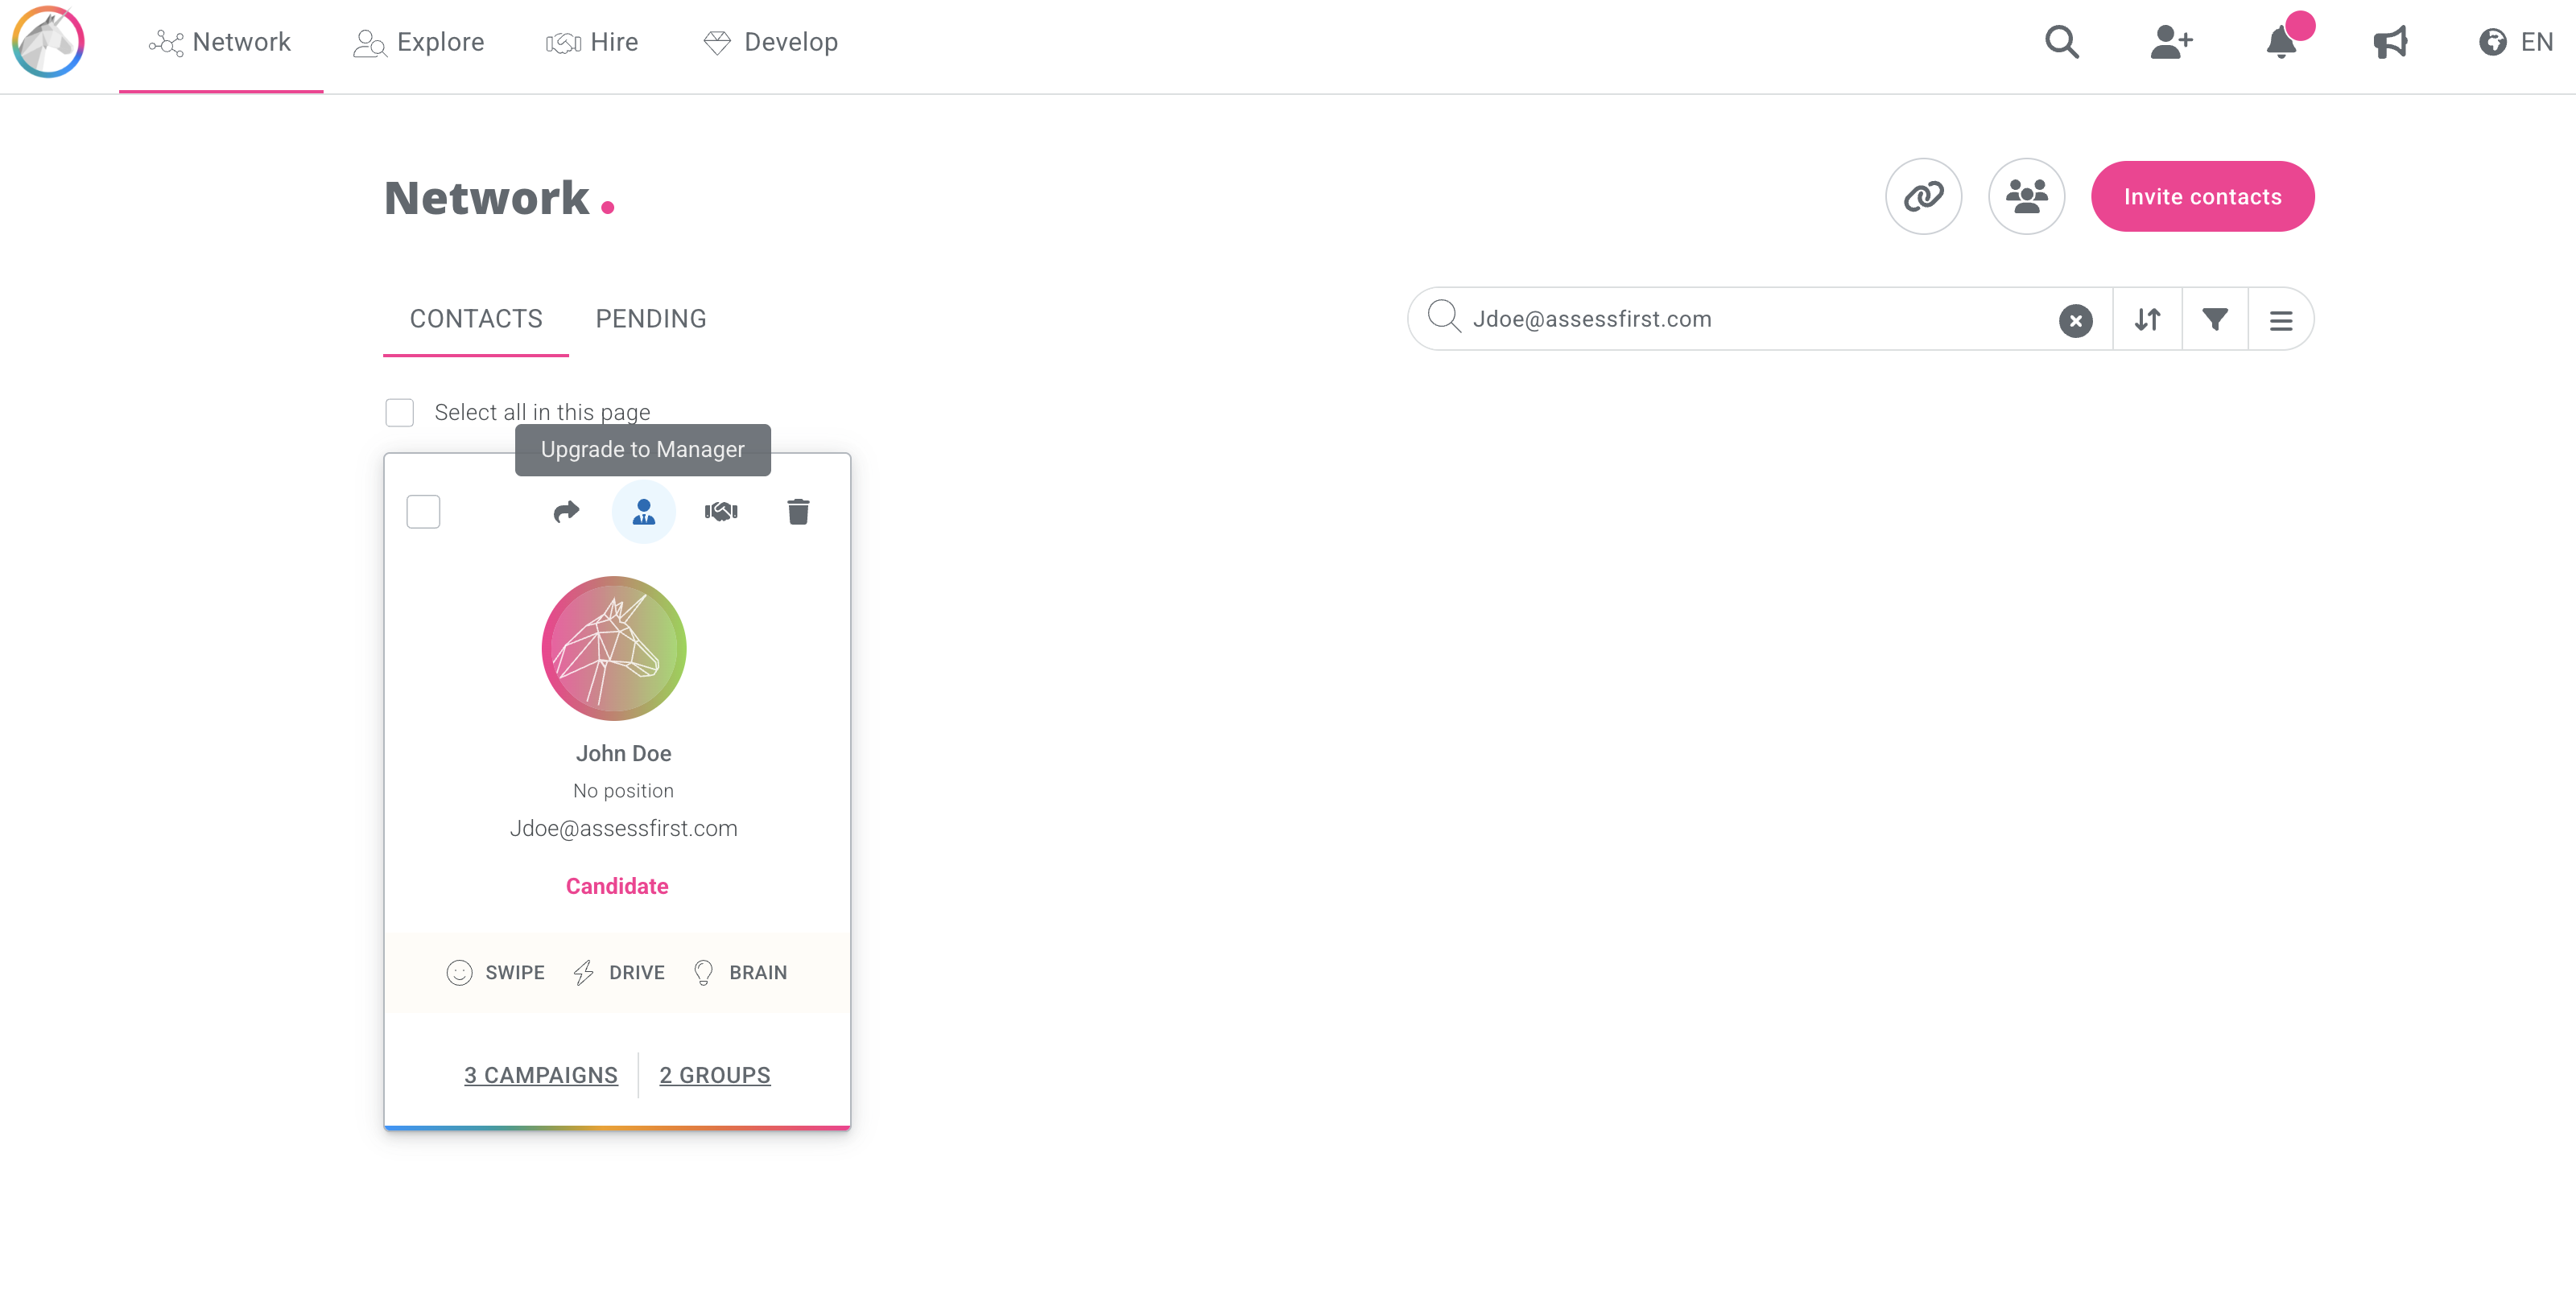Delete John Doe with the trash icon
This screenshot has width=2576, height=1289.
(798, 512)
